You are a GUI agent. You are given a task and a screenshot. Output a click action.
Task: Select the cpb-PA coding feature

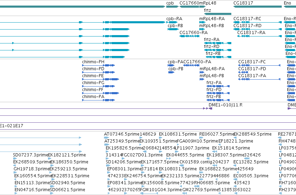click(x=171, y=65)
